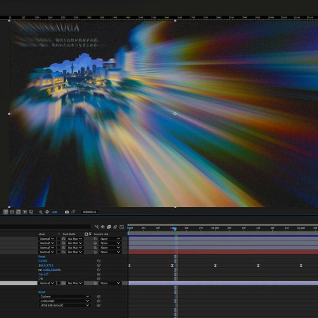This screenshot has width=318, height=318.
Task: Click Reset above the 0.0,0.0 value
Action: coord(42,256)
